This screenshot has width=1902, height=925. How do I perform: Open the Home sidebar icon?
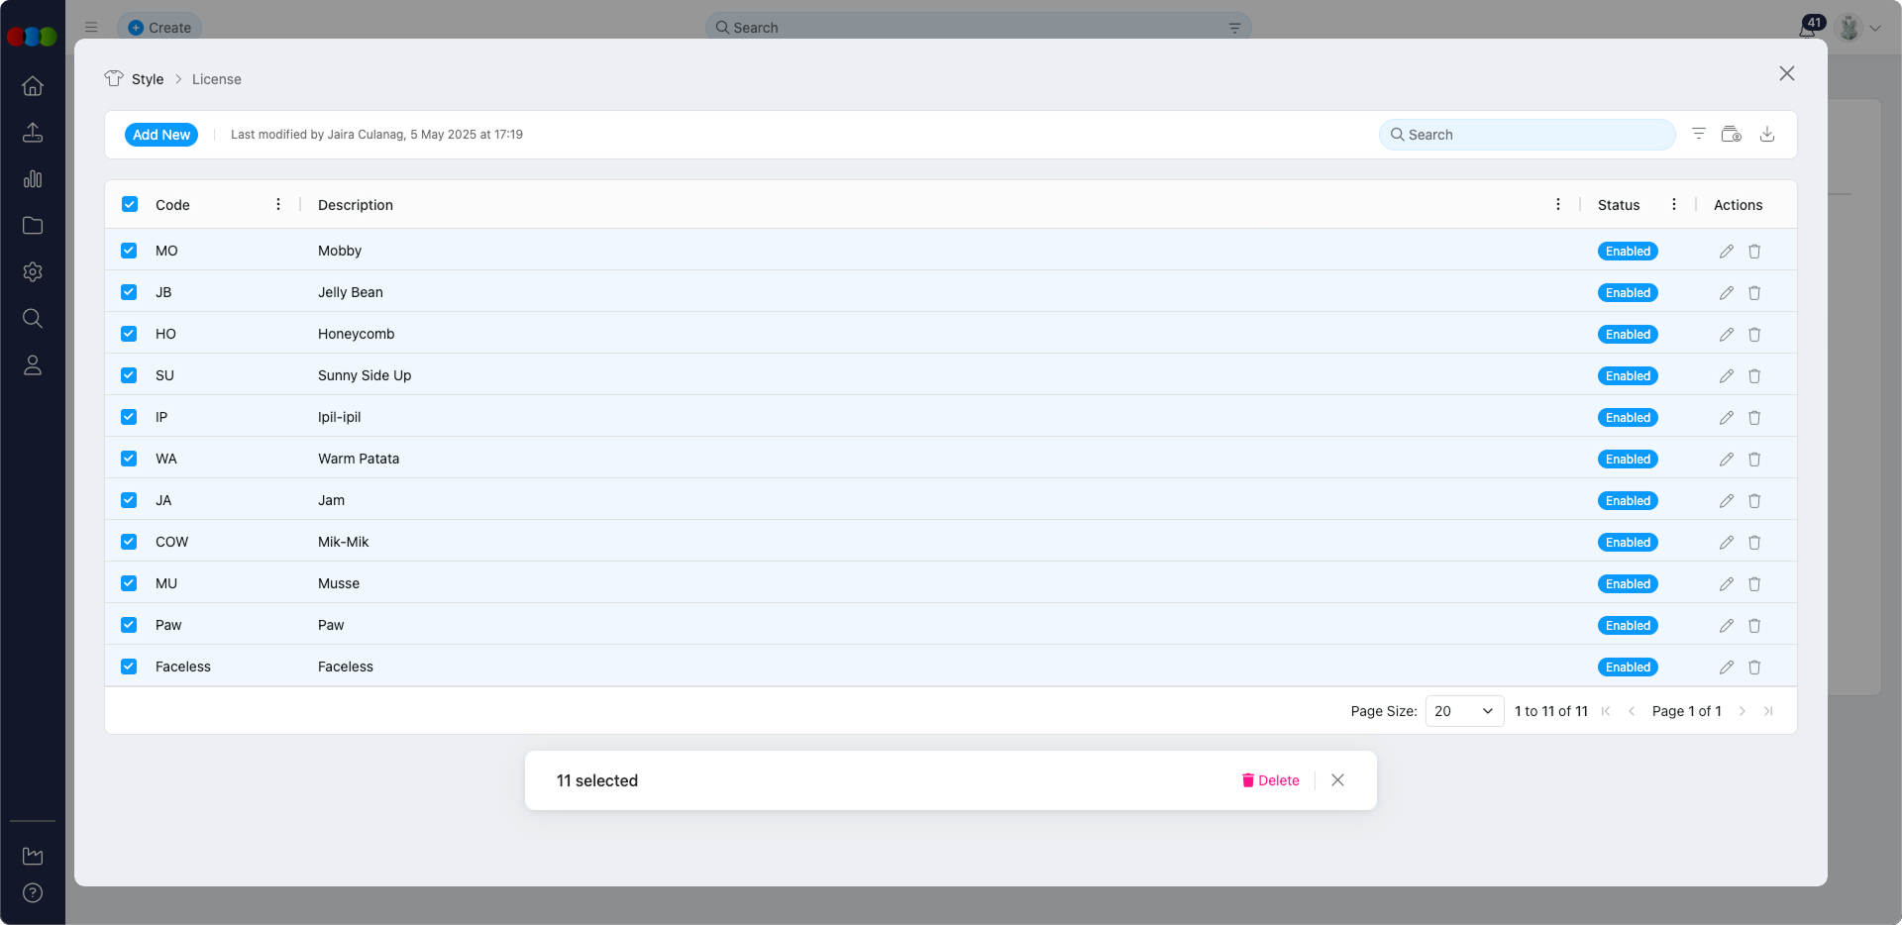point(33,86)
